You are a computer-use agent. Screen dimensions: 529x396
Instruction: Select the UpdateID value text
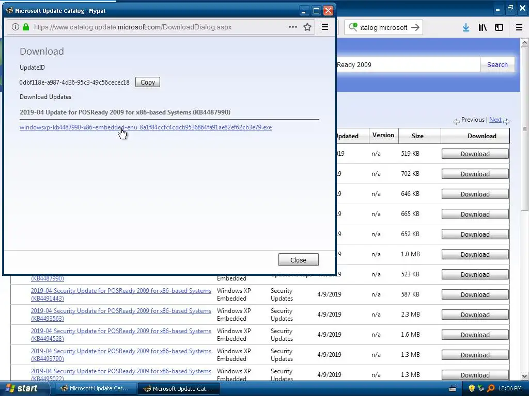(74, 82)
